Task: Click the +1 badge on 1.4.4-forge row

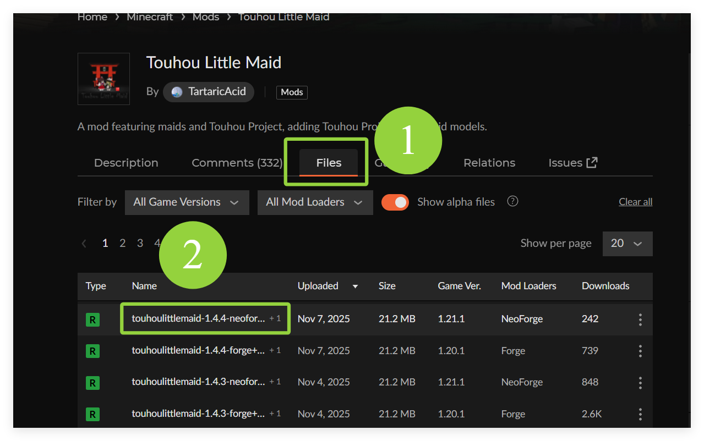Action: (x=275, y=350)
